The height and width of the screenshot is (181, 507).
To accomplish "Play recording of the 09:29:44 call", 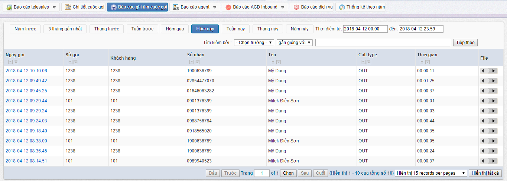I will [493, 101].
